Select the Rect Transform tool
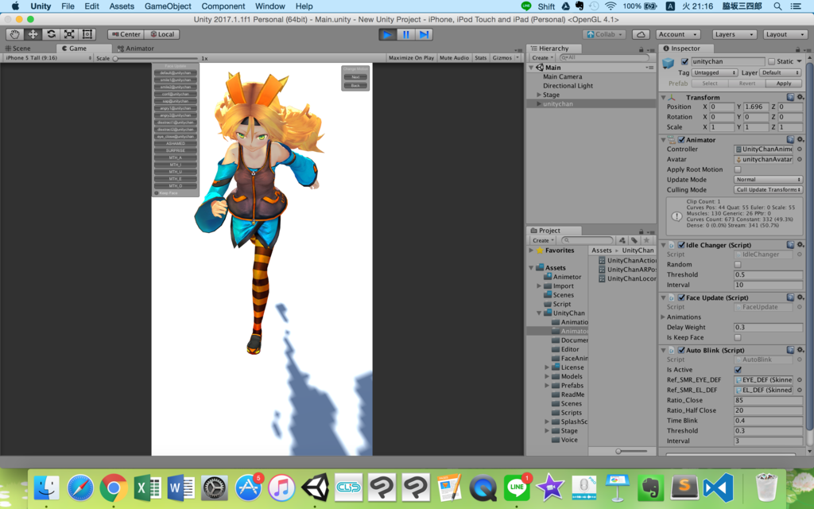Image resolution: width=814 pixels, height=509 pixels. [87, 34]
